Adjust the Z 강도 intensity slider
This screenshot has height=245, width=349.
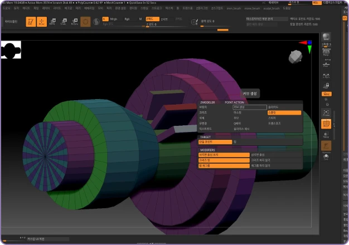[x=167, y=25]
